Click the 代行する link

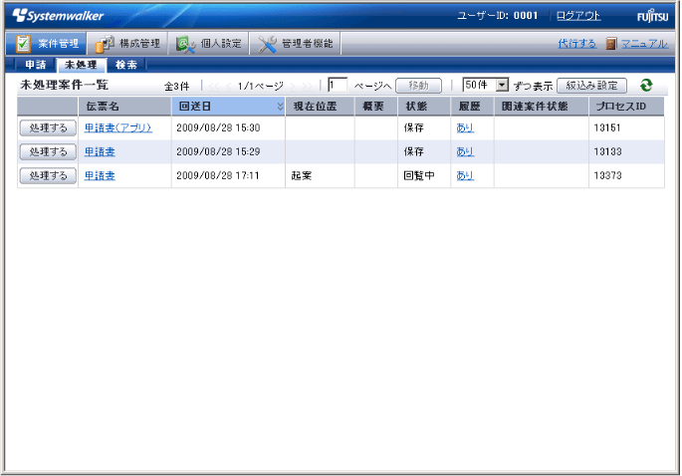pos(576,44)
